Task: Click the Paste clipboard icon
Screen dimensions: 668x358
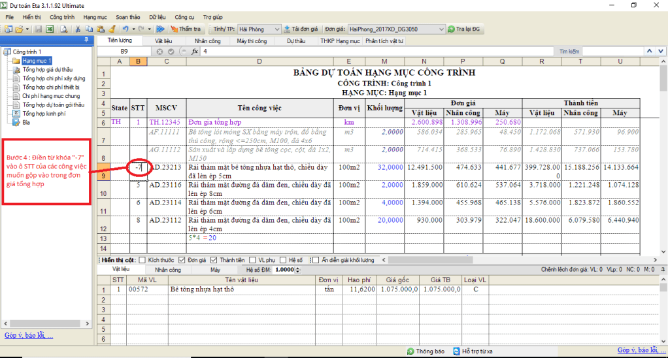Action: point(100,29)
